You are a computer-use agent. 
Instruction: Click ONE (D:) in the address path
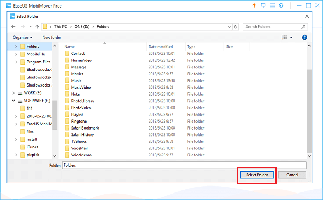click(x=82, y=27)
